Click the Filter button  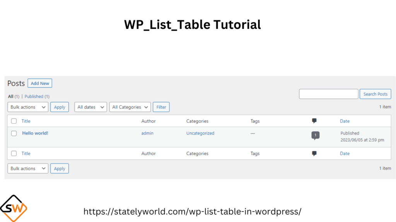pos(161,107)
